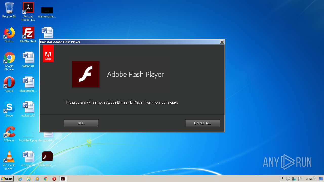324x182 pixels.
Task: Click the 3:42 PM taskbar clock
Action: coord(311,179)
